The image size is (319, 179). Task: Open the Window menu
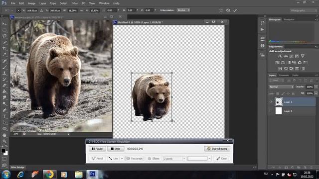pos(104,3)
